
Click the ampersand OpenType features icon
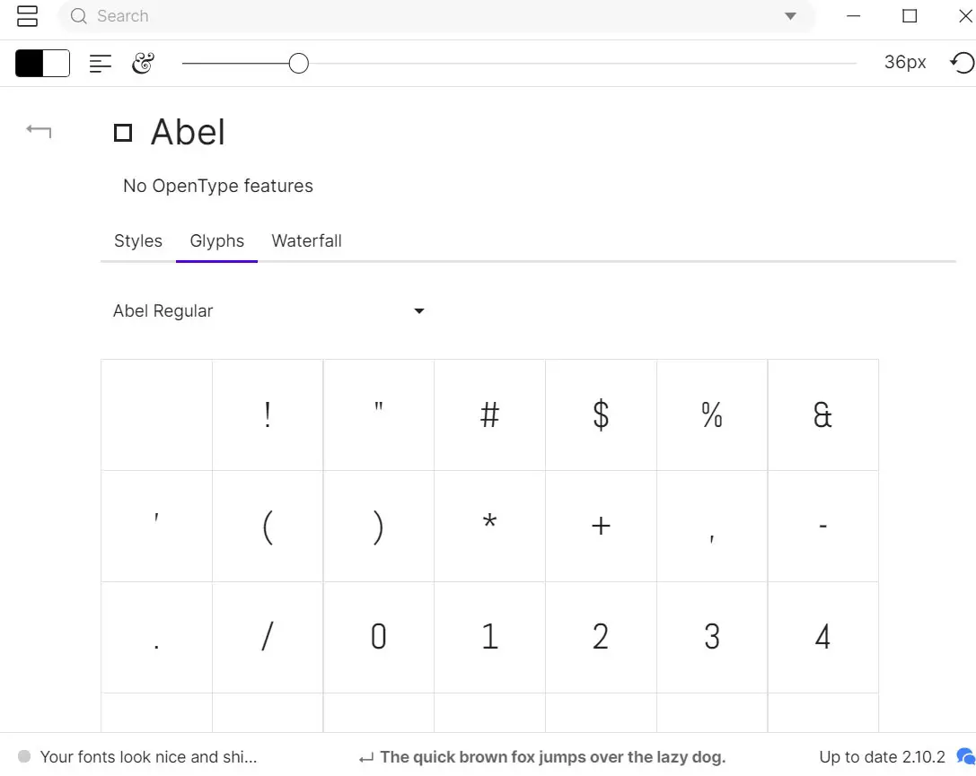pos(143,64)
